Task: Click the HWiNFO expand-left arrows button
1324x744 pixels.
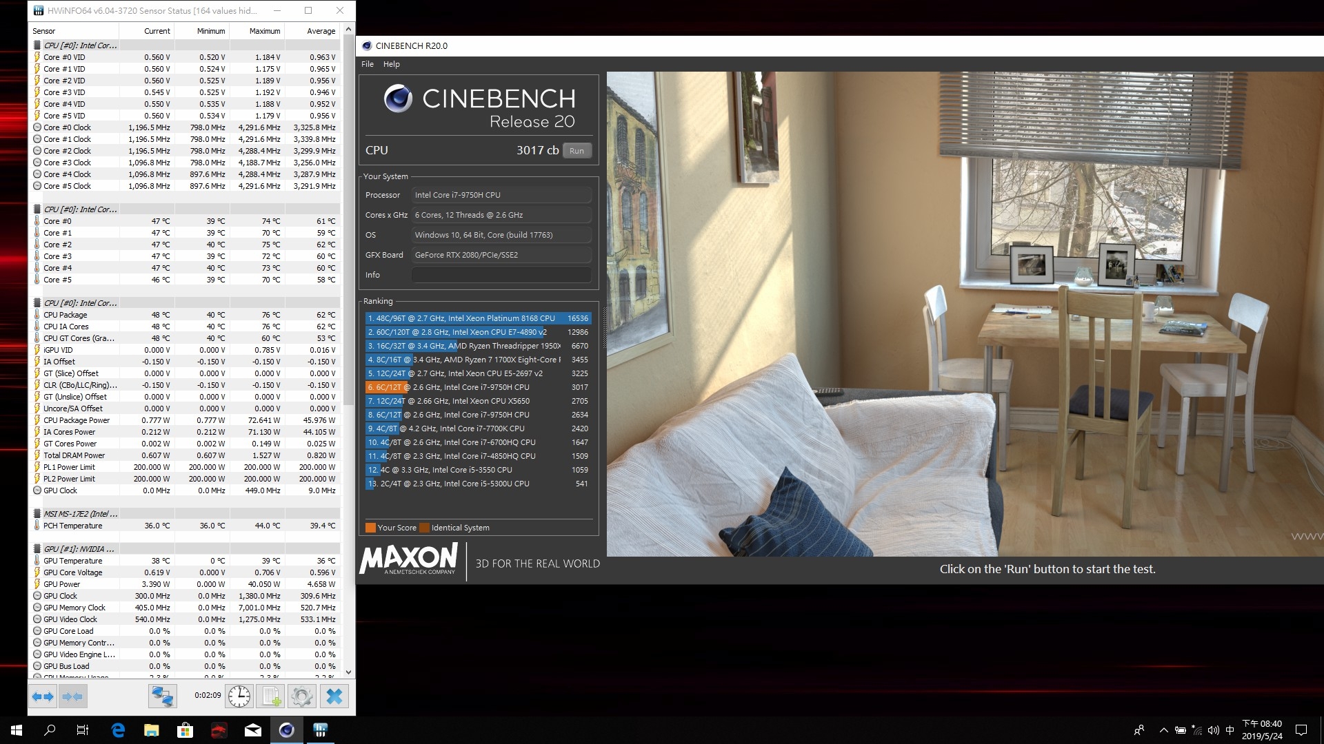Action: [43, 696]
